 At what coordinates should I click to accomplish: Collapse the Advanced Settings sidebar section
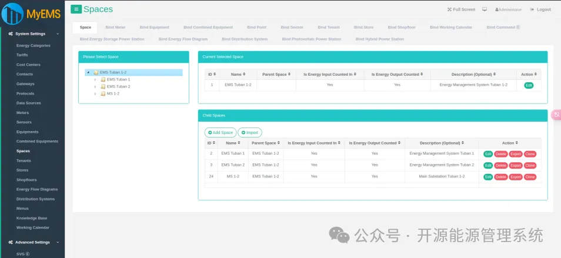pos(58,242)
